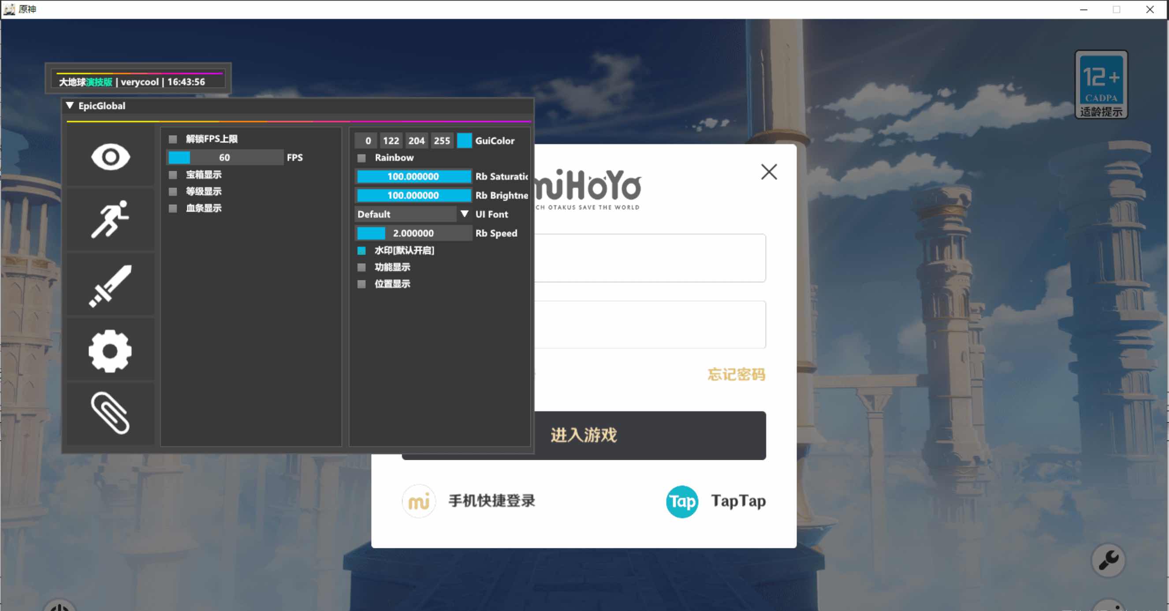
Task: Select 手机快捷登录 option
Action: [x=492, y=501]
